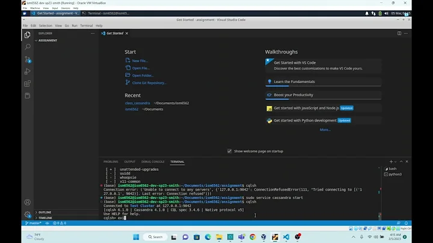Open the launch profile dropdown next to plus
Screen dimensions: 433x243
[x=396, y=162]
